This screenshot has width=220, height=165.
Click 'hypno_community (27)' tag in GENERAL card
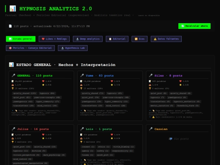tap(48, 101)
